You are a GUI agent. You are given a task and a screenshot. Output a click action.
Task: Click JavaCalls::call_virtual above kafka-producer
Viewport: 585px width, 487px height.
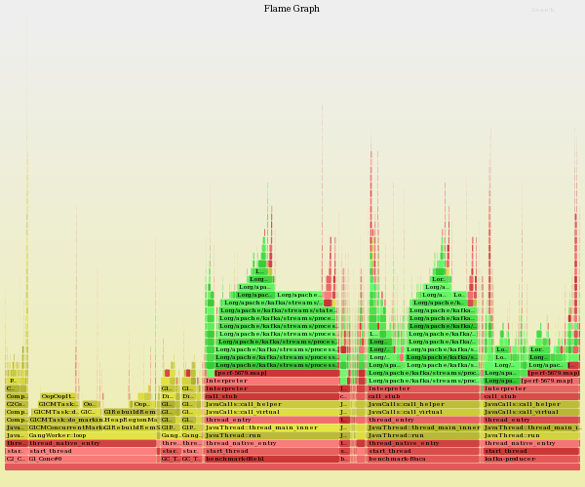point(531,412)
